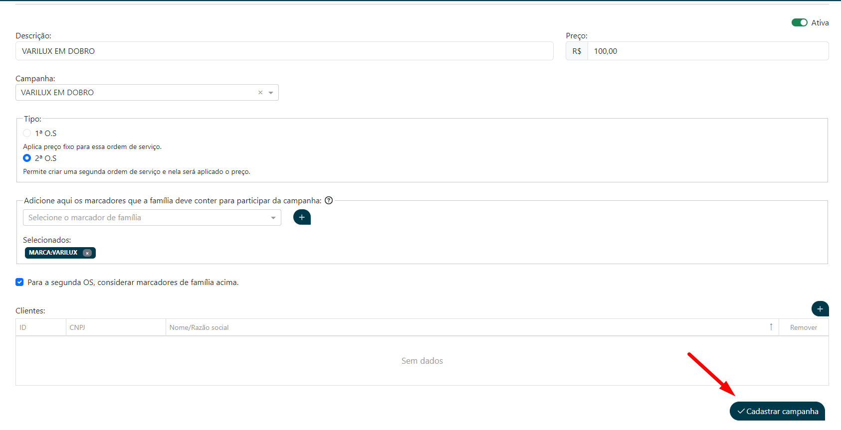This screenshot has width=841, height=430.
Task: Select the 2ª O.S radio option
Action: click(27, 158)
